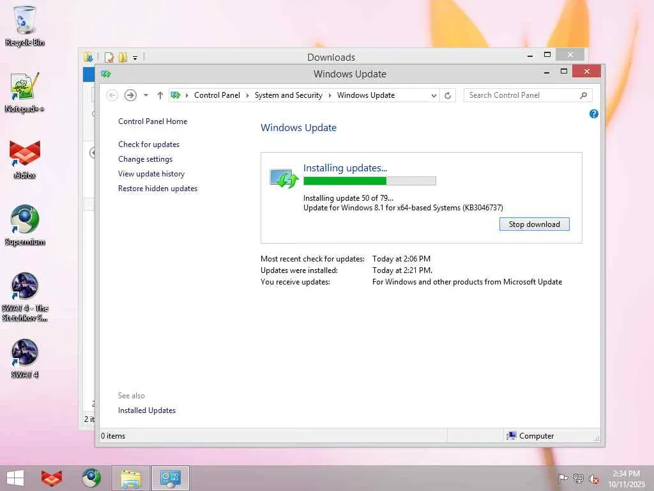Open Control Panel Home
This screenshot has height=491, width=654.
(x=153, y=121)
